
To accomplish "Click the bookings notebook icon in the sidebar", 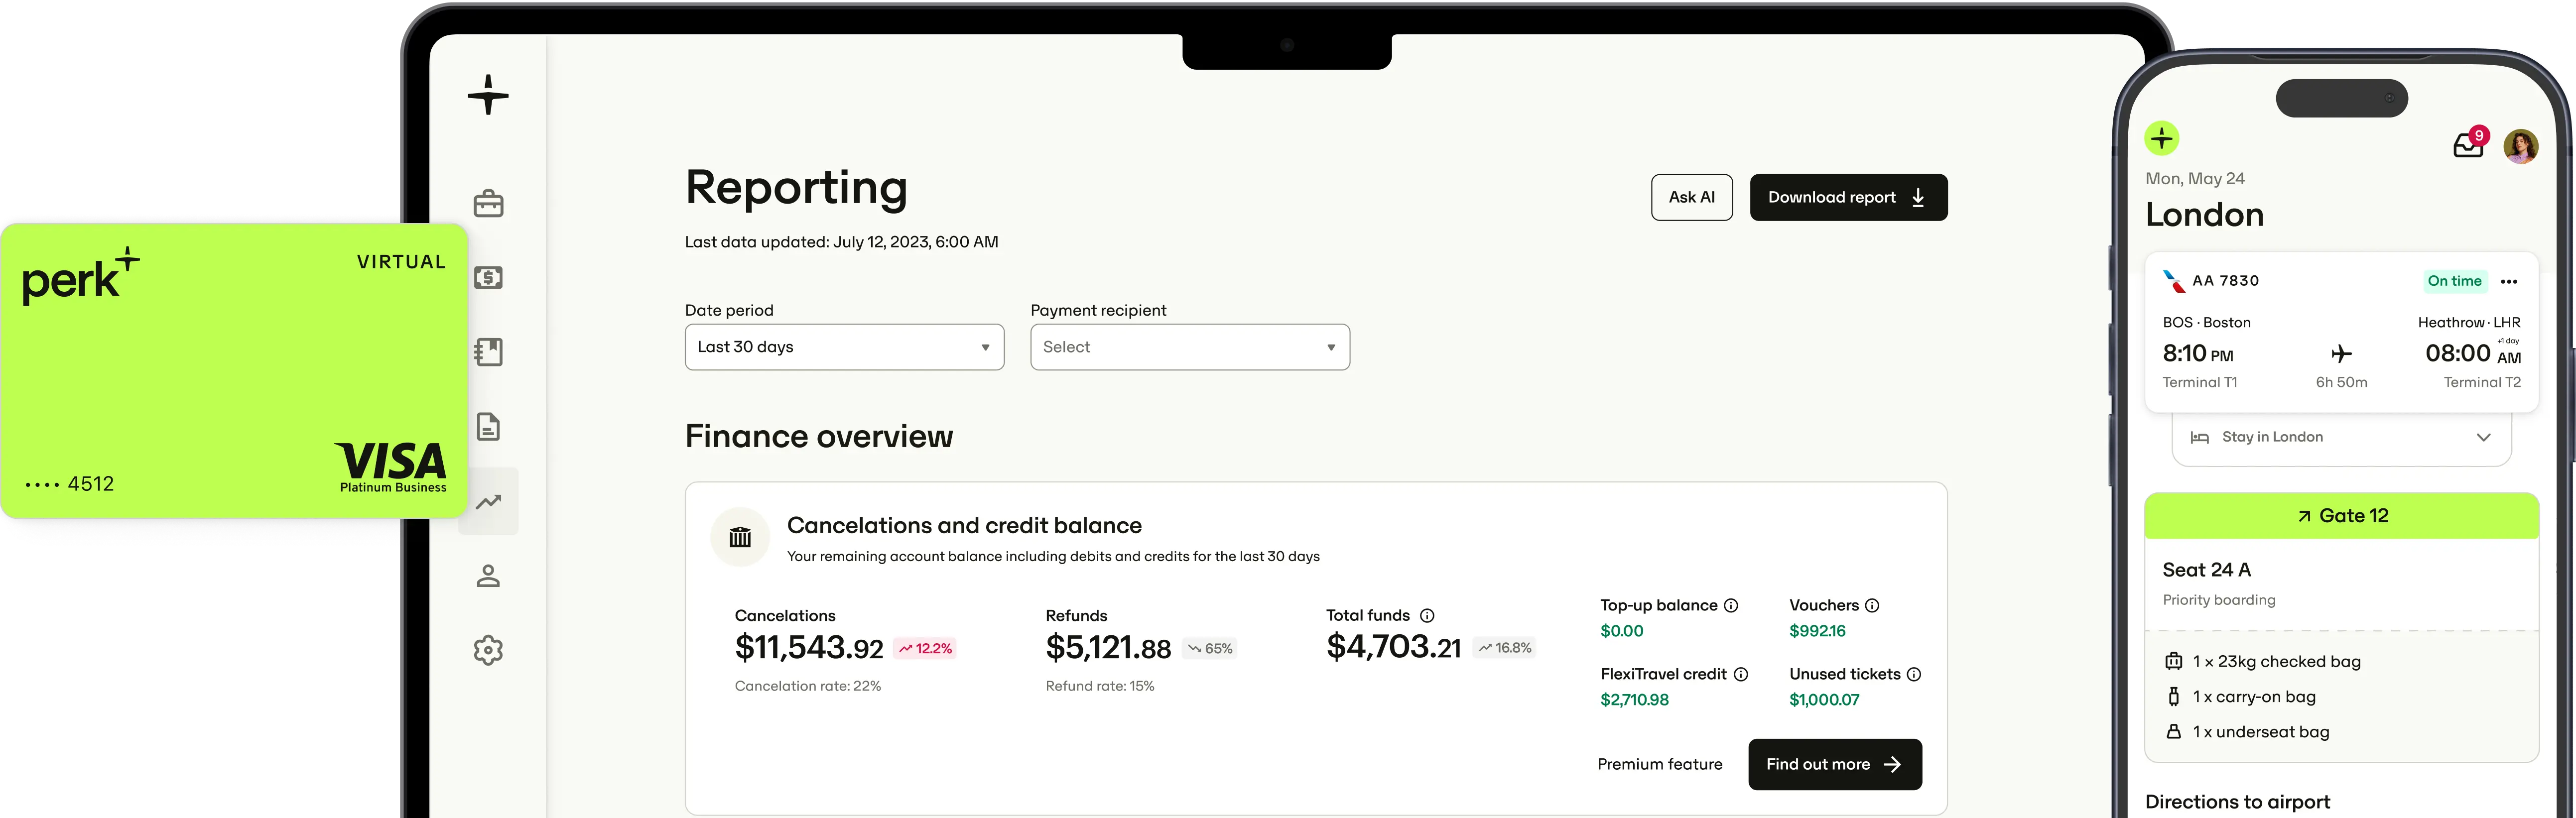I will 488,352.
